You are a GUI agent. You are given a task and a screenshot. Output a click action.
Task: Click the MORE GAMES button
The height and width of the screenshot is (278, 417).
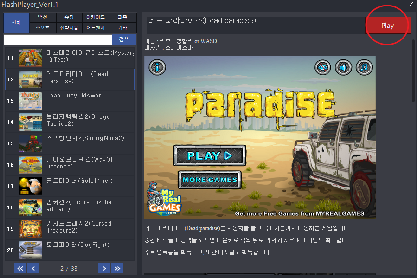tap(210, 180)
